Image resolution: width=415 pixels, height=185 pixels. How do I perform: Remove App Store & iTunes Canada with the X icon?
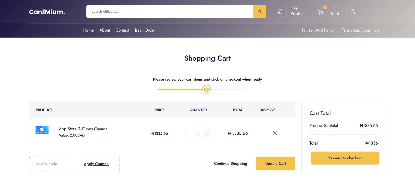274,133
